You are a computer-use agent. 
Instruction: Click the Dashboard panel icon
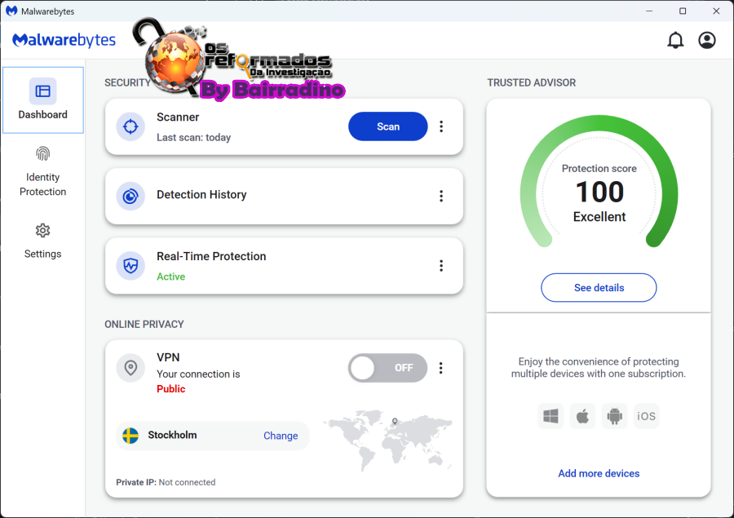[42, 91]
